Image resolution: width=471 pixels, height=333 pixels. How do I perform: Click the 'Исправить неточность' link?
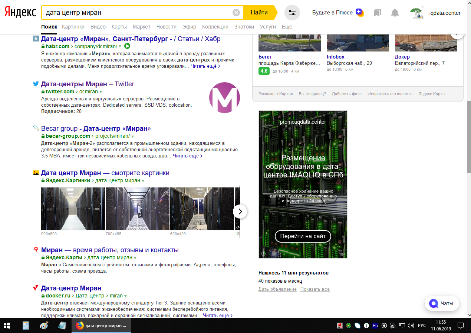coord(390,94)
